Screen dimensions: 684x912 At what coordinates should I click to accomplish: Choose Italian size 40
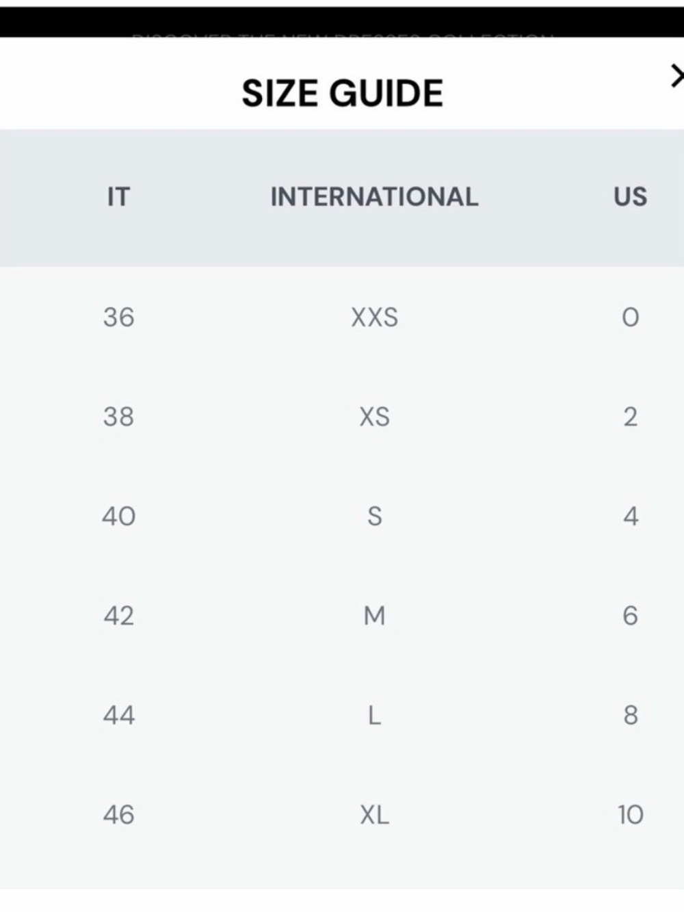pos(118,516)
